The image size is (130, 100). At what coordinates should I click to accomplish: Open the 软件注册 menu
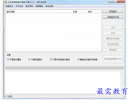point(49,6)
